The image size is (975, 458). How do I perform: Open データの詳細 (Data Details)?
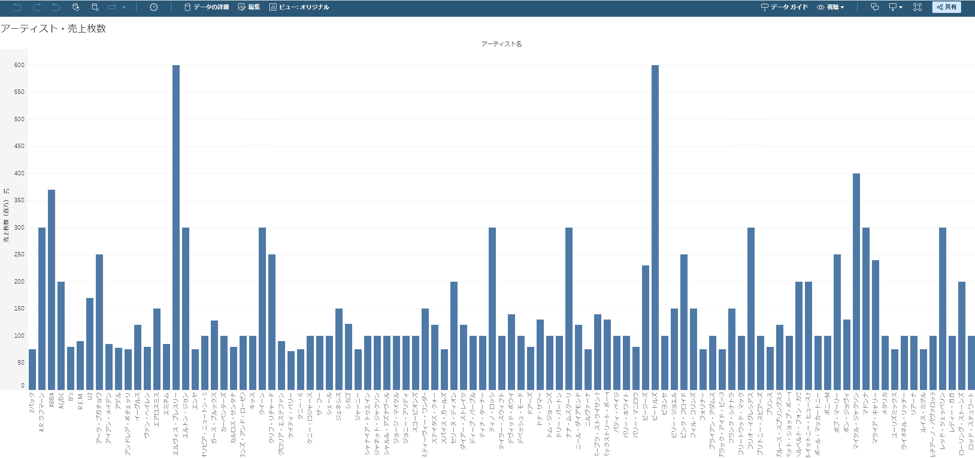click(x=206, y=7)
